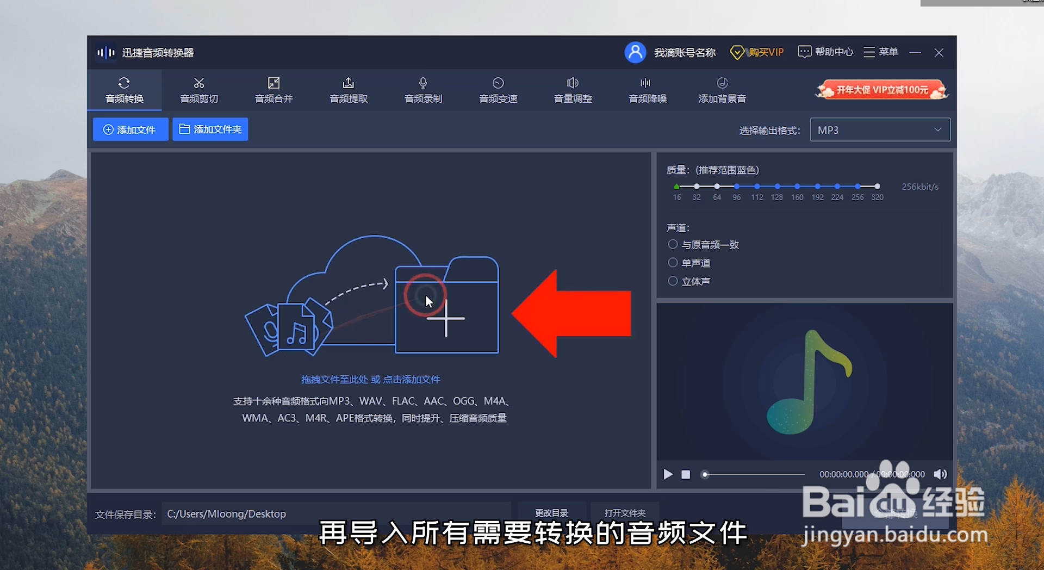
Task: Click 更改目录 button
Action: click(x=551, y=513)
